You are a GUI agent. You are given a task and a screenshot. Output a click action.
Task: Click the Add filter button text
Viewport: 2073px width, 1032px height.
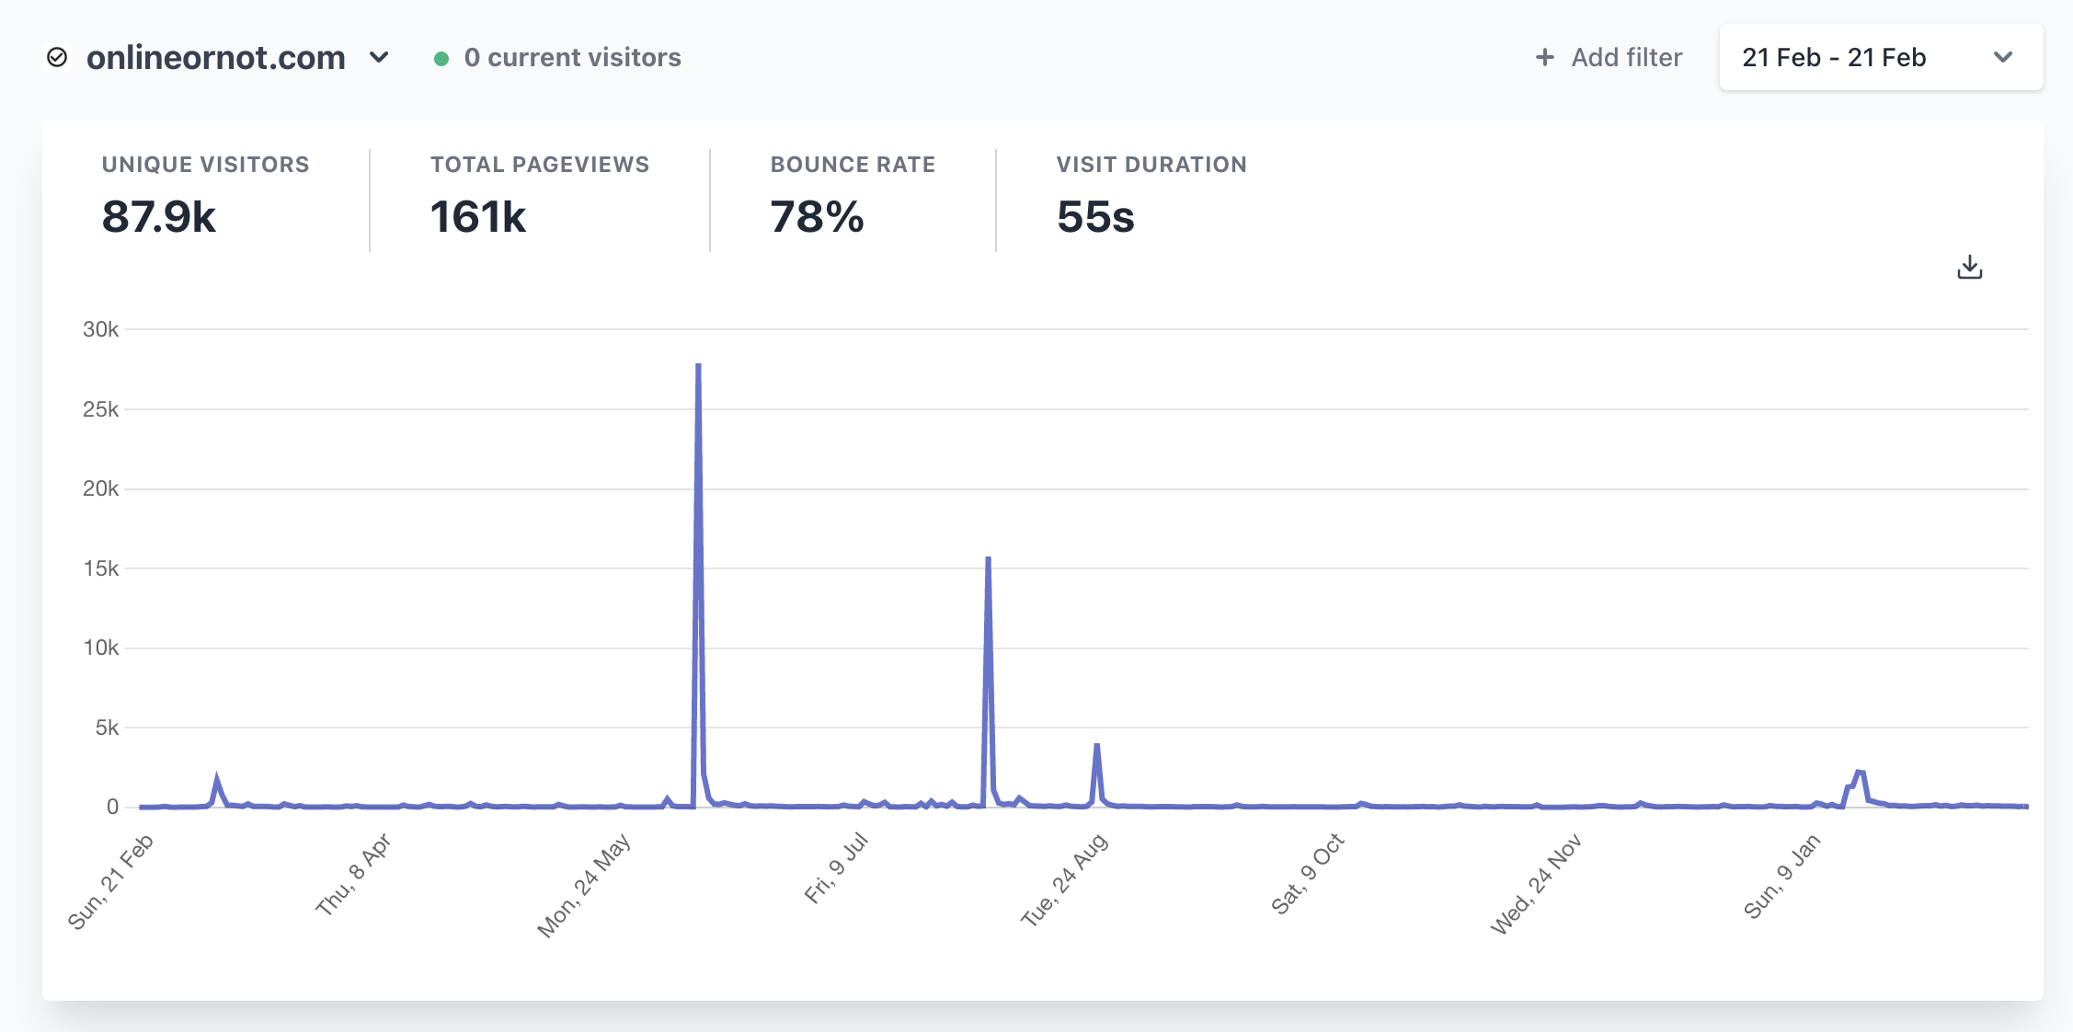(1626, 58)
